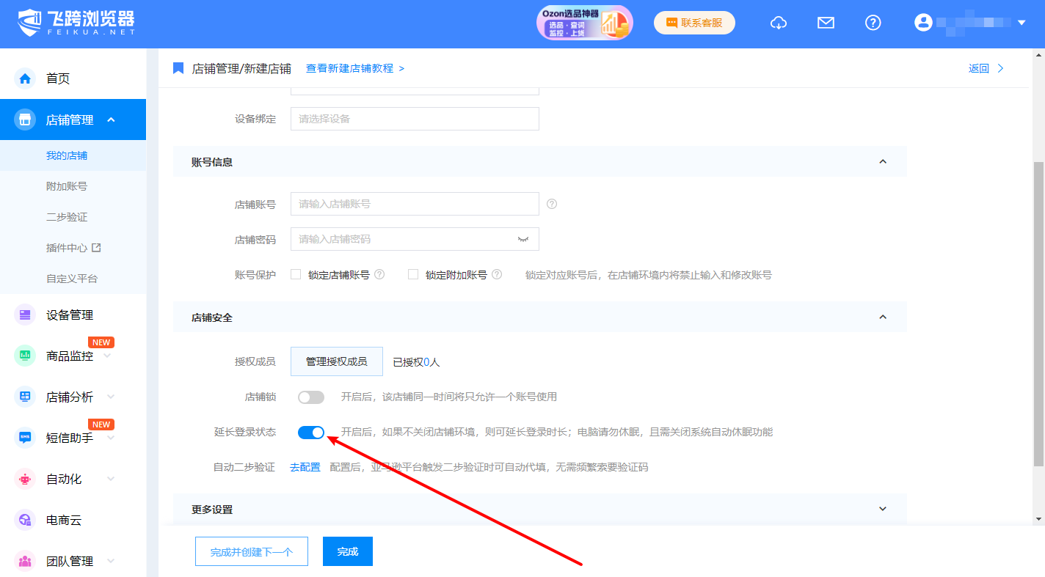Open the mail messages icon
The image size is (1045, 577).
tap(826, 23)
